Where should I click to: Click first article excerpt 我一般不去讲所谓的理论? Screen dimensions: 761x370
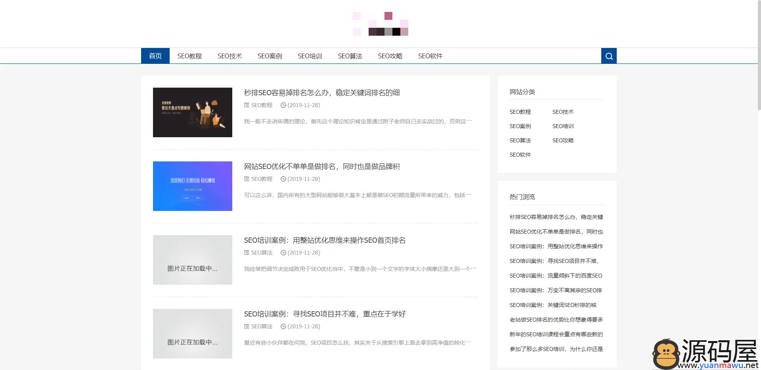[358, 121]
